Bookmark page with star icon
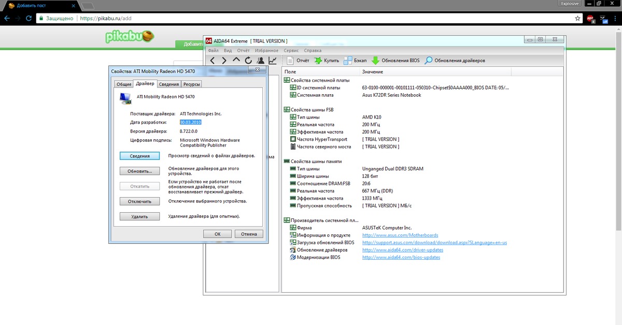The image size is (622, 325). point(577,18)
